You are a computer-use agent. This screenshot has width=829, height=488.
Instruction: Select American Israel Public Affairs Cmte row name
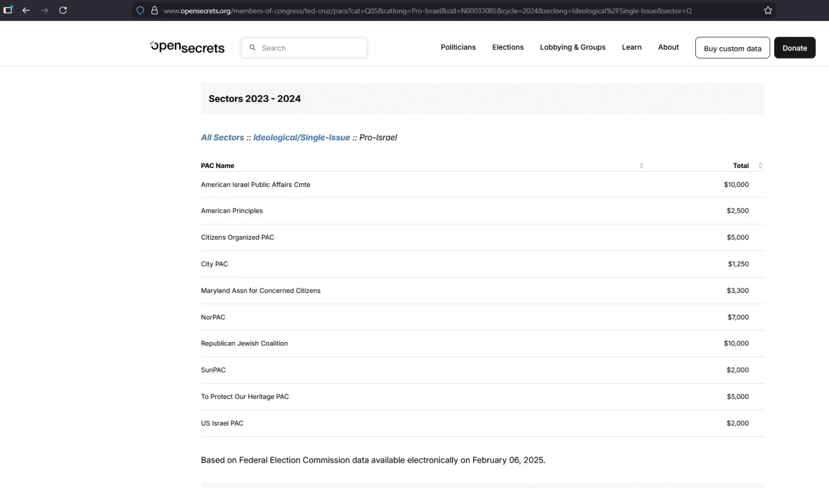(x=255, y=185)
